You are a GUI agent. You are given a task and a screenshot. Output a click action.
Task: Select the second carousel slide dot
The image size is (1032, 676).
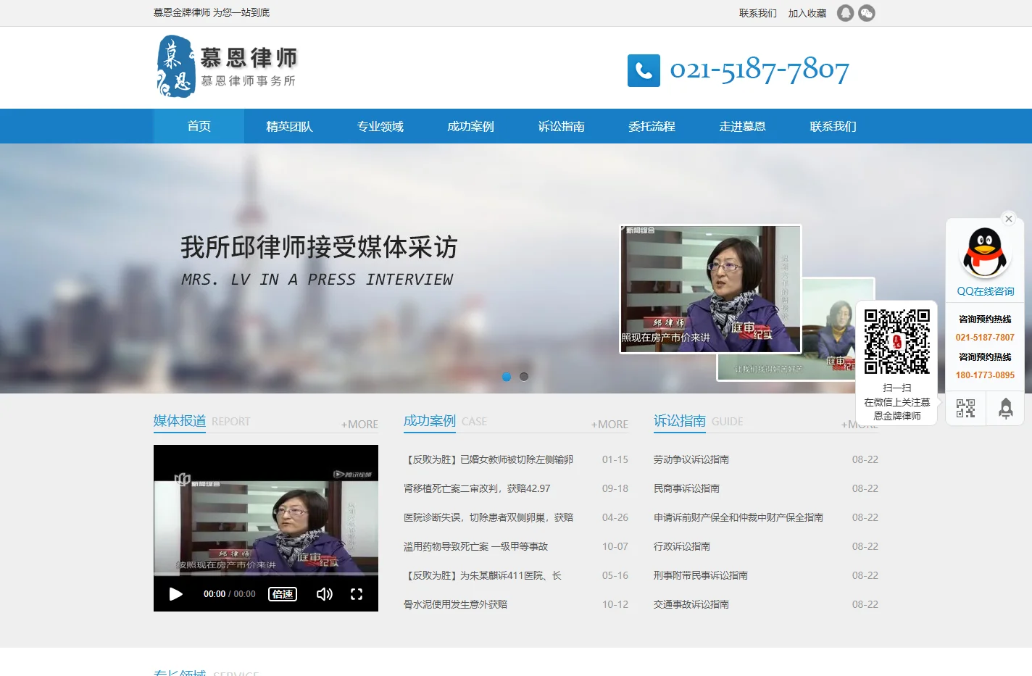(x=524, y=377)
